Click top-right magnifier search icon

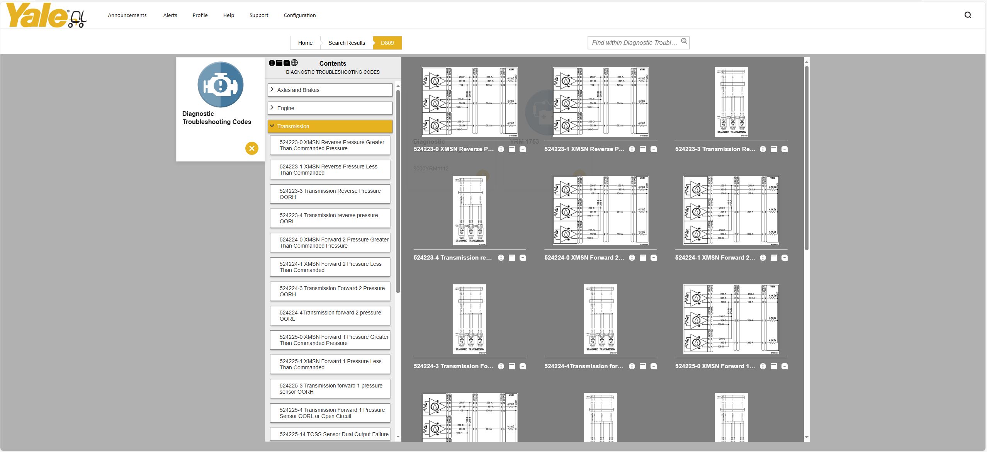[x=968, y=15]
